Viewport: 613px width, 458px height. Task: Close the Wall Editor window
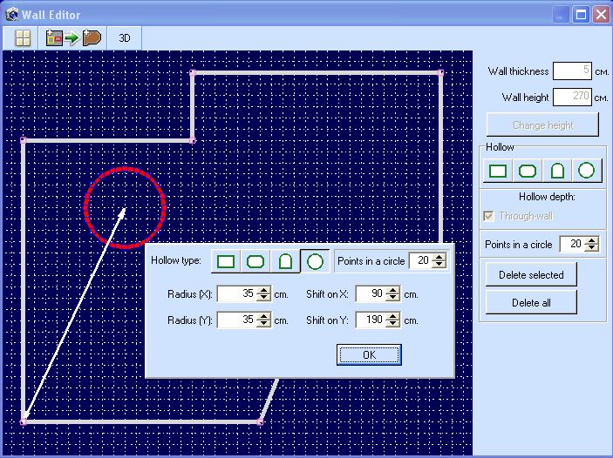tap(601, 15)
